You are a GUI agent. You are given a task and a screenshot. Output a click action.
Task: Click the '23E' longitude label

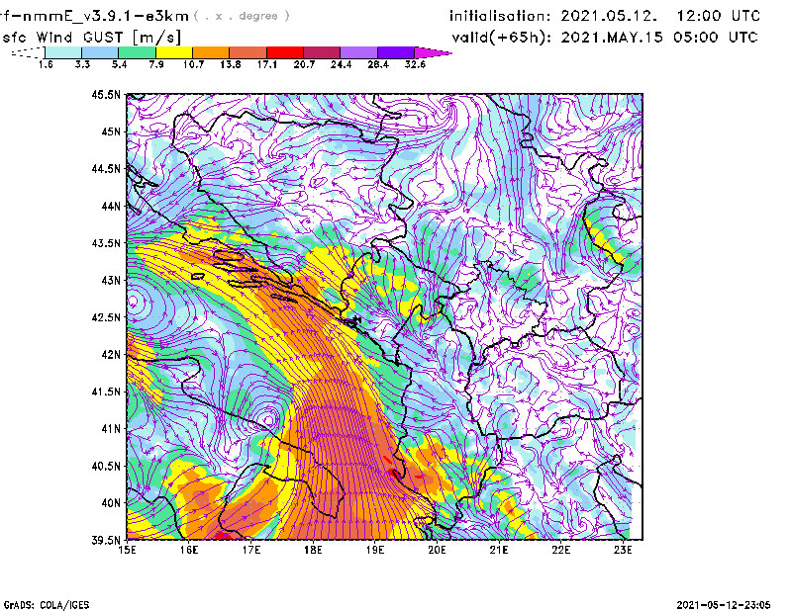(624, 550)
